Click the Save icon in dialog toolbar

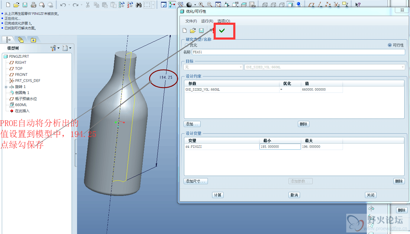pyautogui.click(x=201, y=31)
